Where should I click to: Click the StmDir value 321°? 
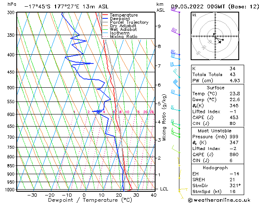click(x=235, y=185)
